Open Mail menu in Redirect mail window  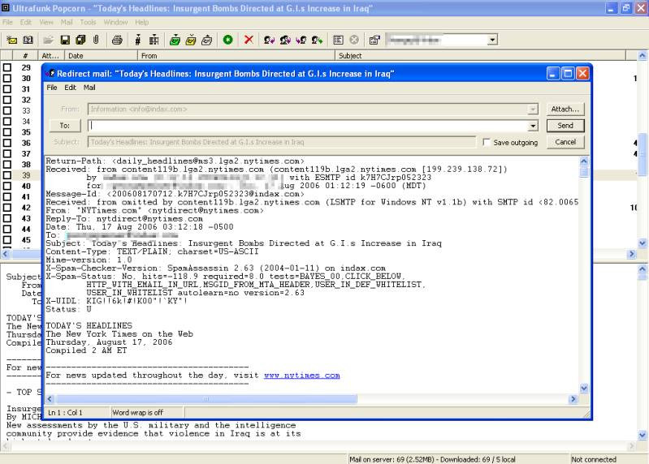89,88
